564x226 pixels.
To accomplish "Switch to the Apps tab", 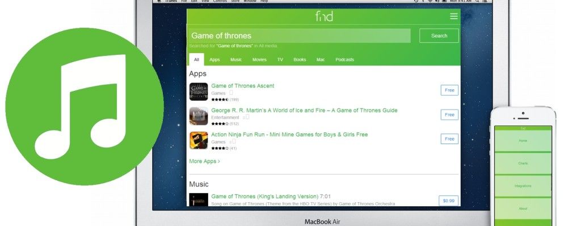I will point(214,59).
